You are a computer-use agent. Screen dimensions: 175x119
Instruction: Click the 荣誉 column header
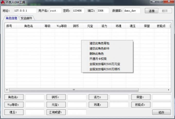click(147, 26)
